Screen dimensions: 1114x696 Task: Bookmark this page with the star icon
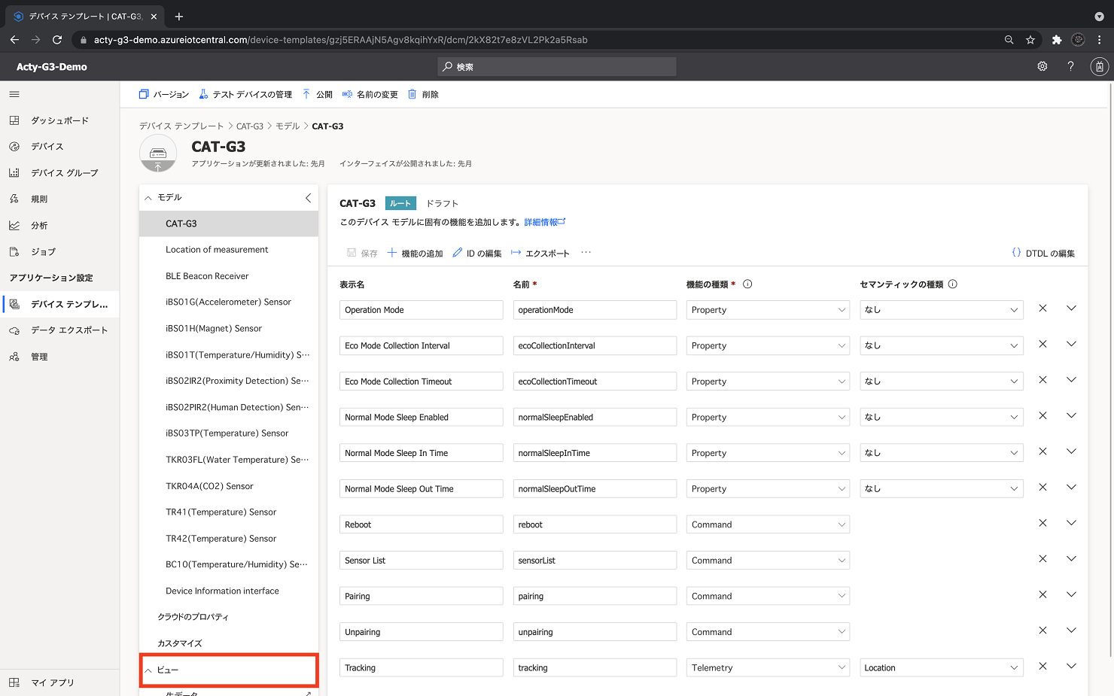point(1030,40)
